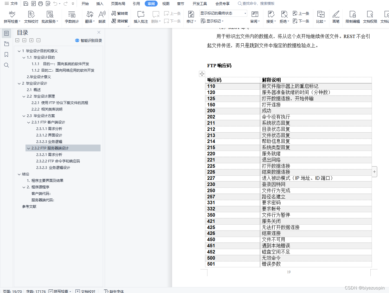
Task: Click 智能识别目录 in the outline panel
Action: 88,40
